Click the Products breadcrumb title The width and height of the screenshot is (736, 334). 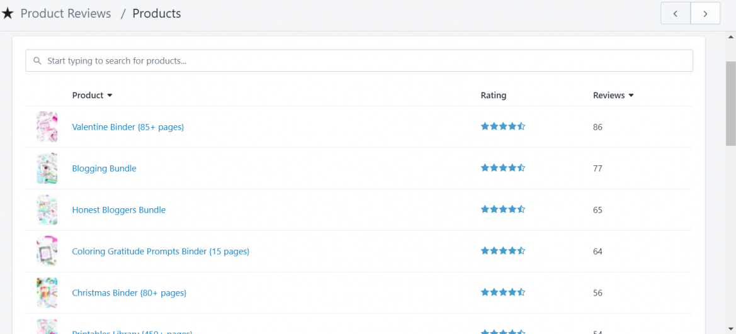(x=156, y=14)
